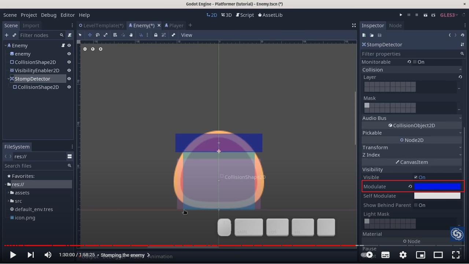This screenshot has height=264, width=469.
Task: Expand the Transform section
Action: coord(411,147)
